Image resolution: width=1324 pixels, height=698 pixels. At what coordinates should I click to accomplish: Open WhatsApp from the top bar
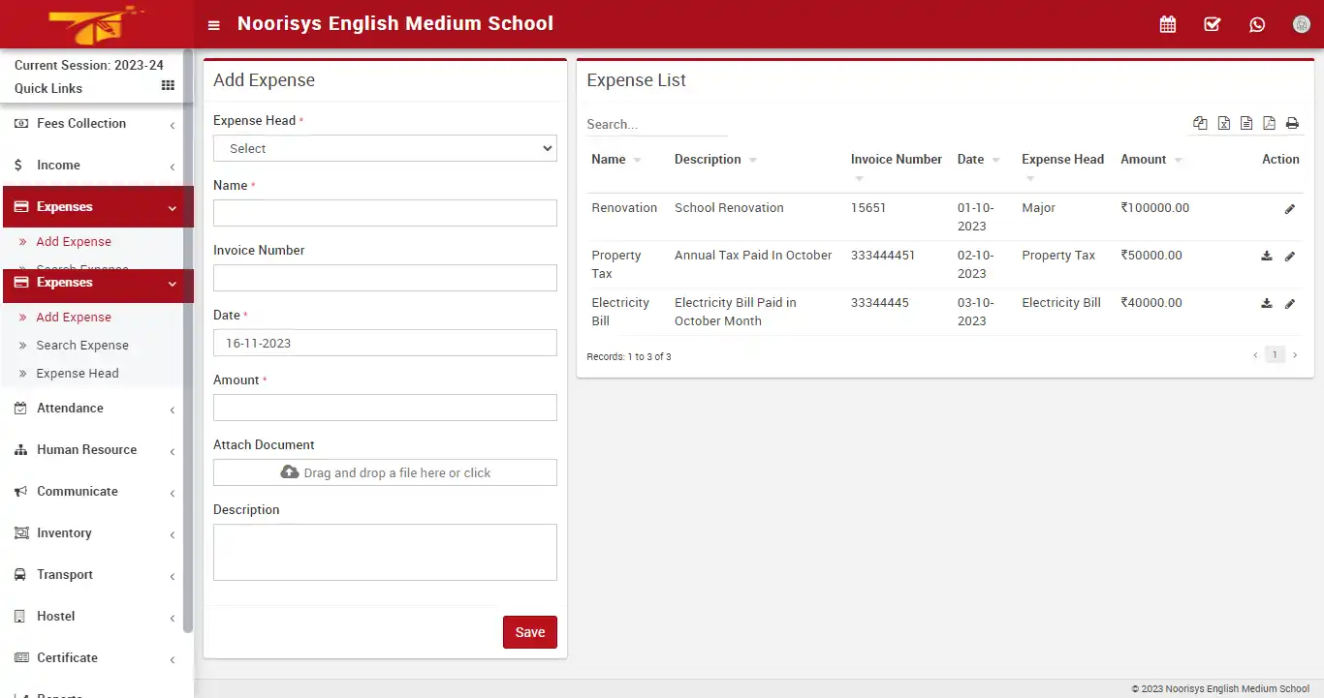click(1257, 23)
